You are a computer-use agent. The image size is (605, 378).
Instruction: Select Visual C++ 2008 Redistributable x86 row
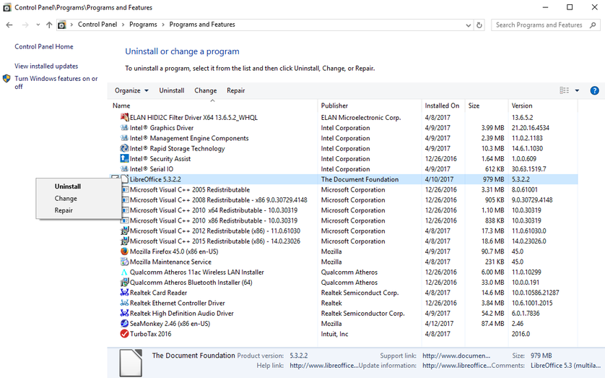pos(343,200)
